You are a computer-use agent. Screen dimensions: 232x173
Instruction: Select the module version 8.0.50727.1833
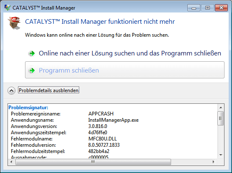pos(104,145)
